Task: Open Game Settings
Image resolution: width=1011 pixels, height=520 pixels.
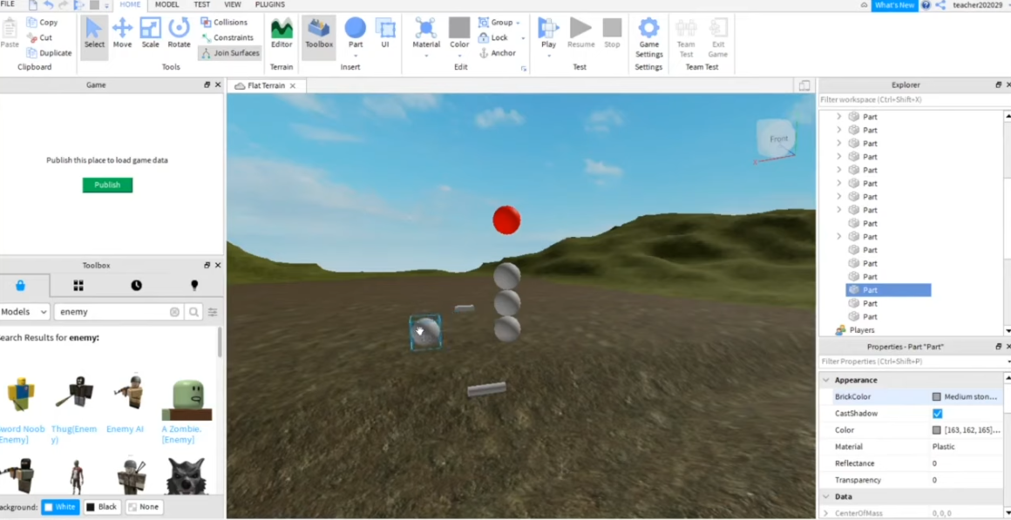Action: [648, 37]
